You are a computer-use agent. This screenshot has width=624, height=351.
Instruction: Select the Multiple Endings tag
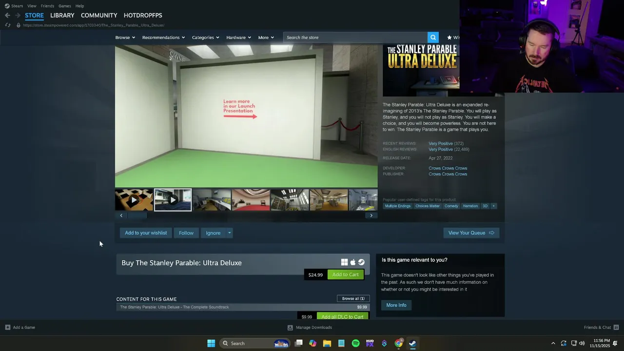(398, 206)
